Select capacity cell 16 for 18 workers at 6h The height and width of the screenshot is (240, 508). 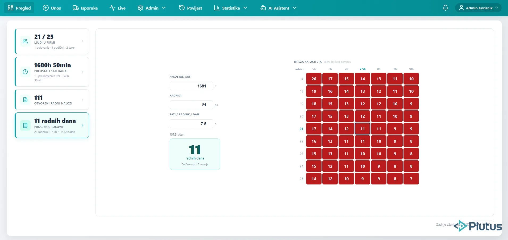tap(330, 91)
